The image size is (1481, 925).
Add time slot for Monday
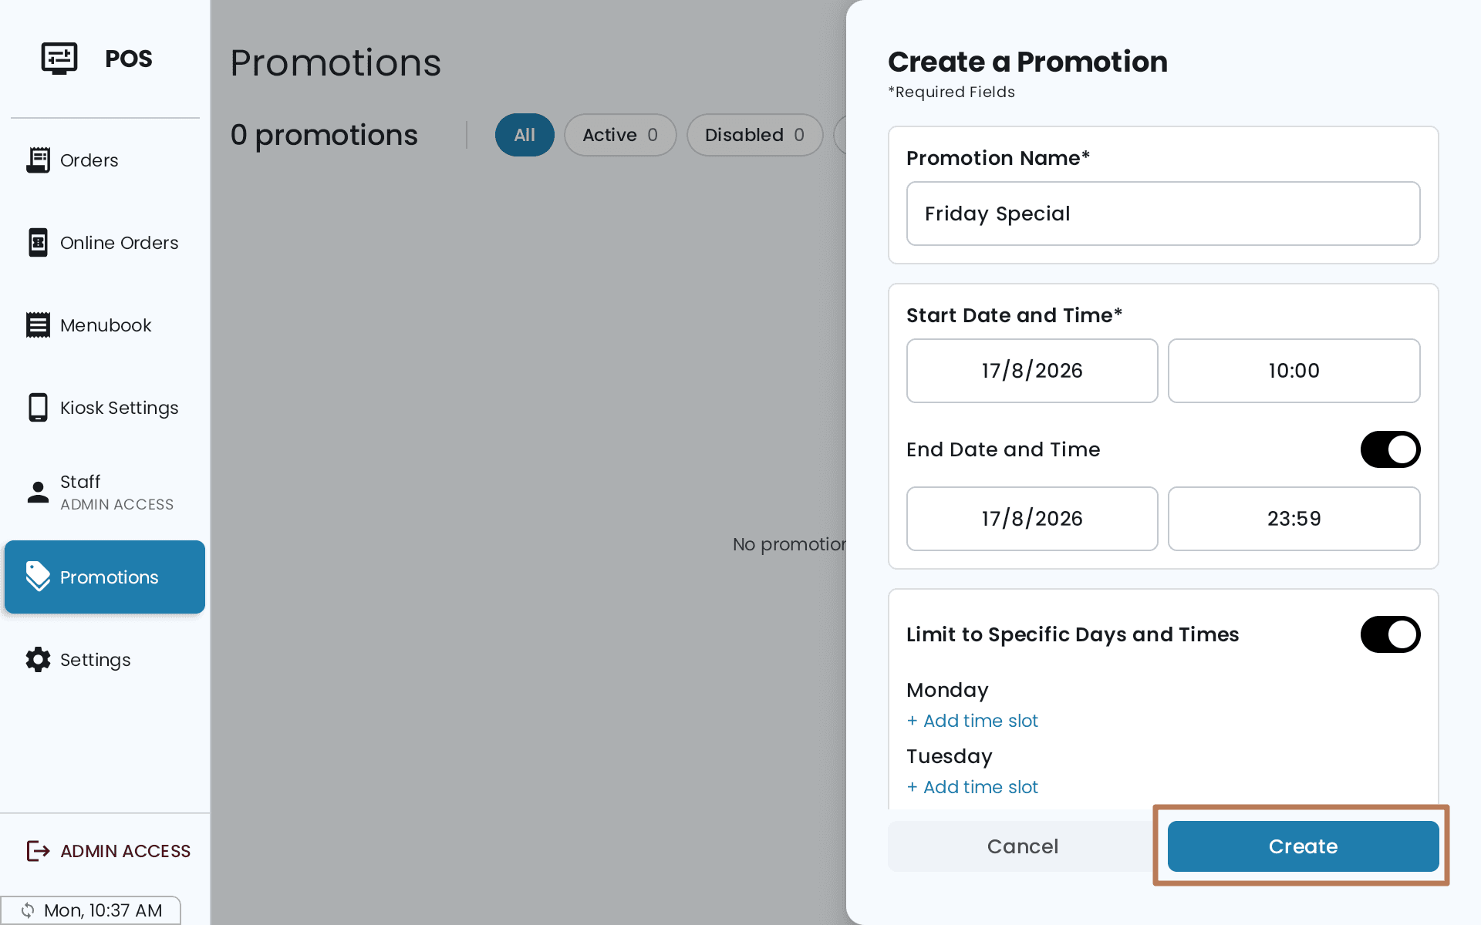coord(972,721)
